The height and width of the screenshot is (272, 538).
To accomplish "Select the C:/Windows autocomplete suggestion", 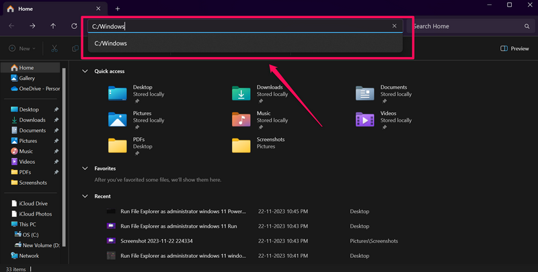I will click(111, 44).
